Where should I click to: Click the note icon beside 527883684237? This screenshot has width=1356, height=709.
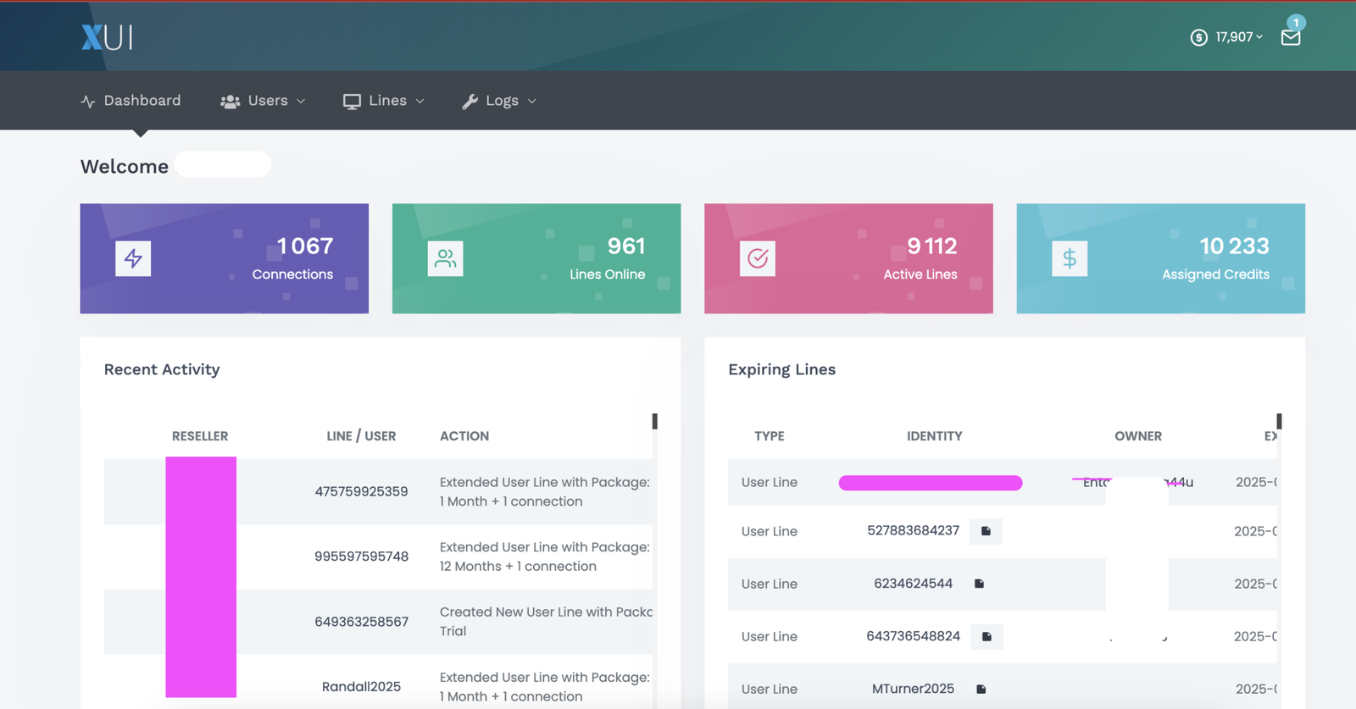(986, 531)
